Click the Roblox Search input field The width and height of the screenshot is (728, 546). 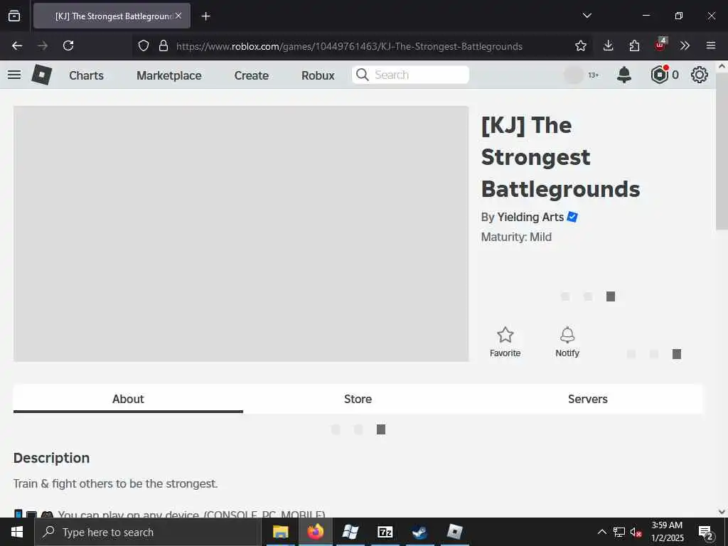pyautogui.click(x=410, y=75)
